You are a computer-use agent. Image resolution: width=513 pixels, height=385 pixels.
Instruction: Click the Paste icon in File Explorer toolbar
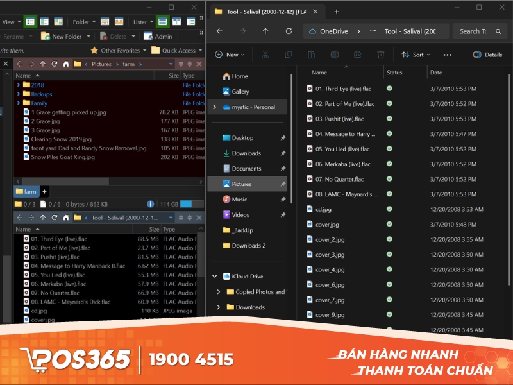pos(312,55)
